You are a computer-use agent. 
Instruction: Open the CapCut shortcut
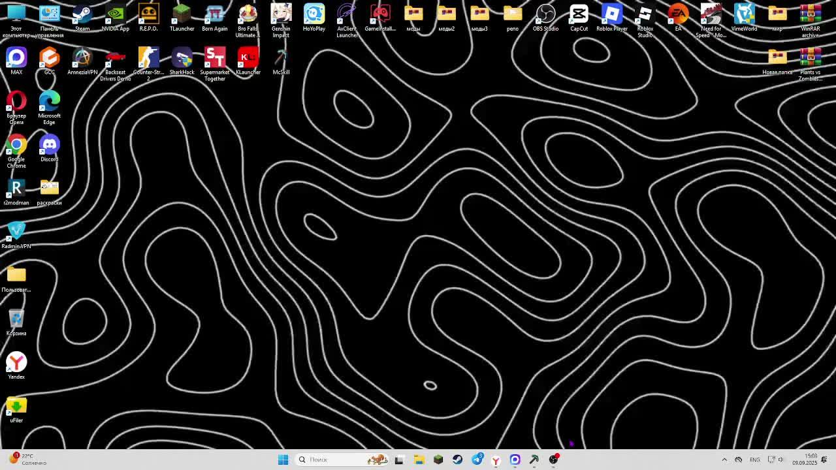pyautogui.click(x=579, y=17)
